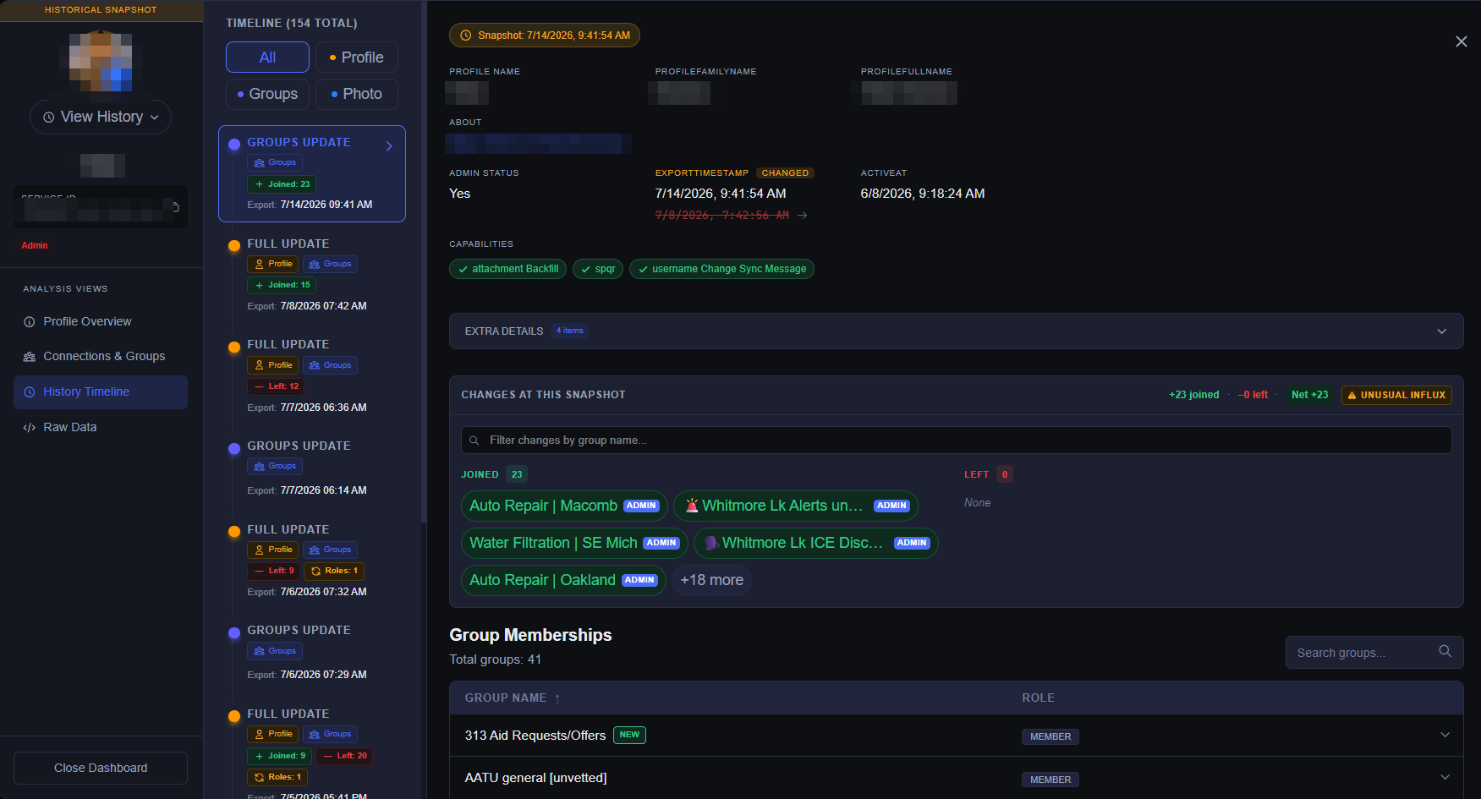Click the blurred profile avatar thumbnail
The height and width of the screenshot is (799, 1481).
click(x=101, y=61)
